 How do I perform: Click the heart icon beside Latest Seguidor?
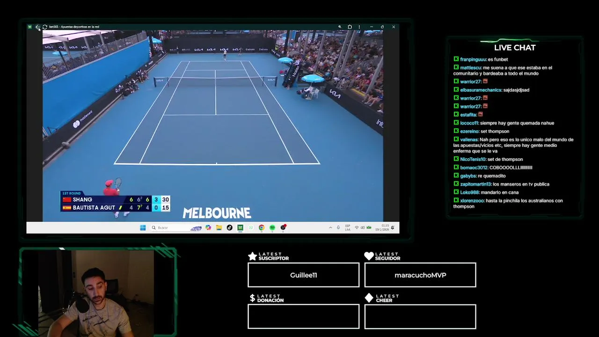[369, 256]
